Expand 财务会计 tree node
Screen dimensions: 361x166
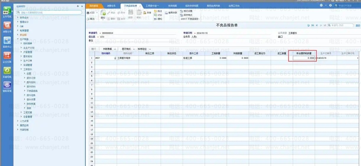pos(18,18)
